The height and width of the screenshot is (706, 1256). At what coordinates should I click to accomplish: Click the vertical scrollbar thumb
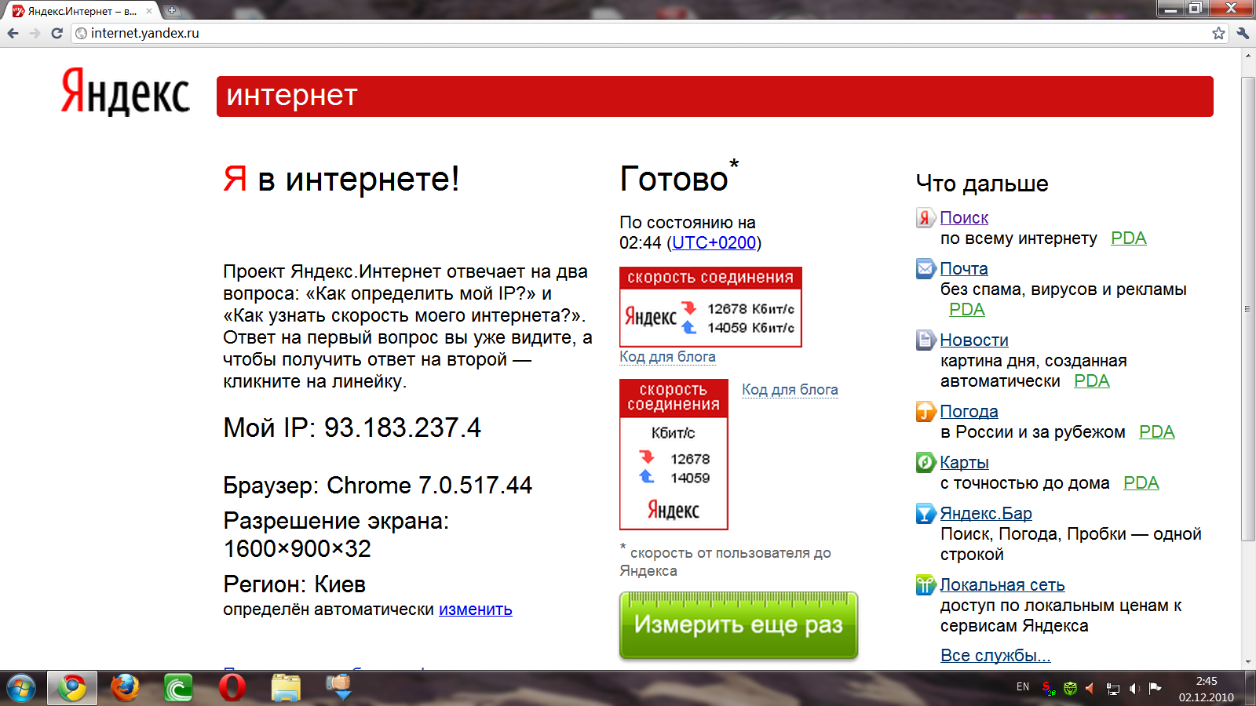1248,308
